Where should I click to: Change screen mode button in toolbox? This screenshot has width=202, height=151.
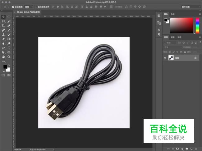(x=9, y=75)
